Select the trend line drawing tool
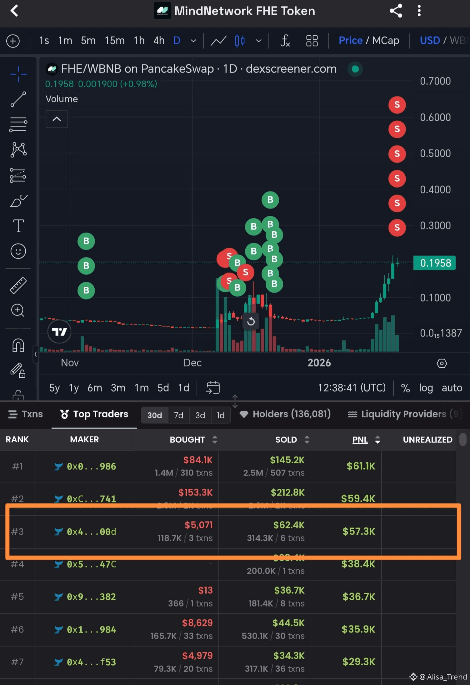470x685 pixels. [x=18, y=99]
